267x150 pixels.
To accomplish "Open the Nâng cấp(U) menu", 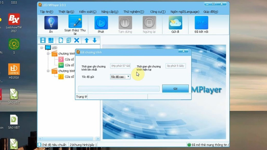I will coord(110,12).
